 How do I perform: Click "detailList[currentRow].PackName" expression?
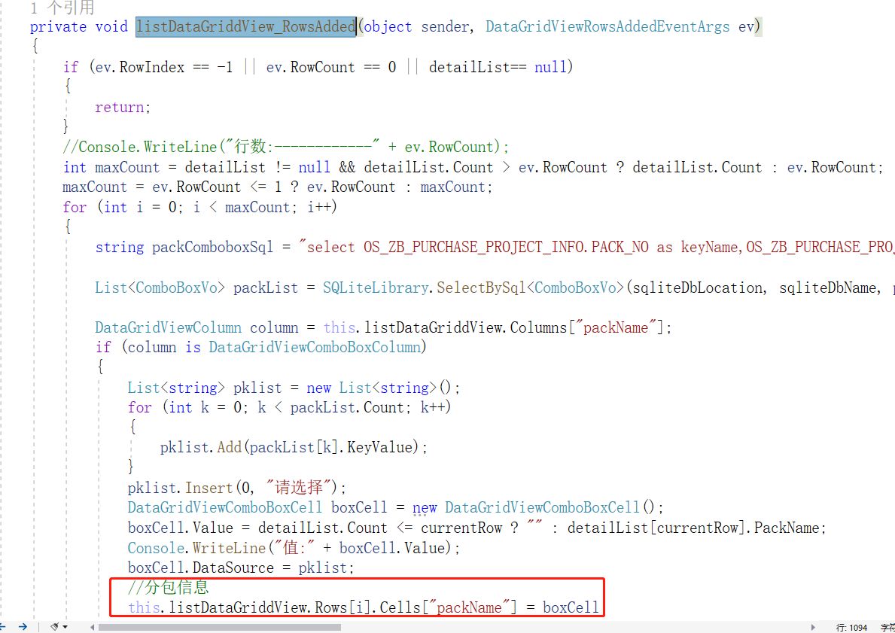coord(694,528)
